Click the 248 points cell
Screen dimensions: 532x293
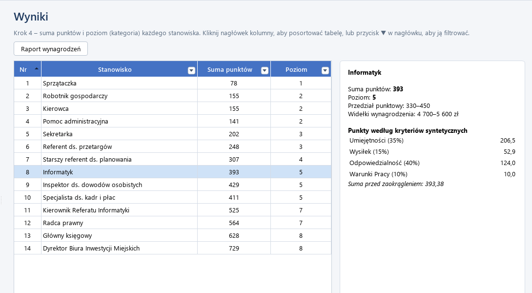234,146
